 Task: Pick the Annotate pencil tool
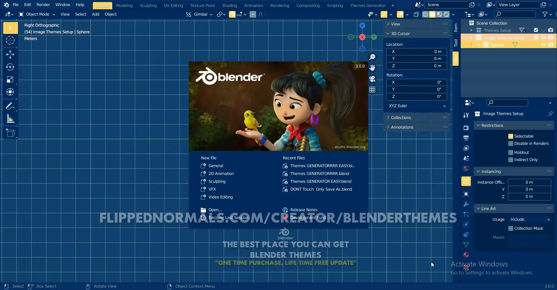(10, 106)
